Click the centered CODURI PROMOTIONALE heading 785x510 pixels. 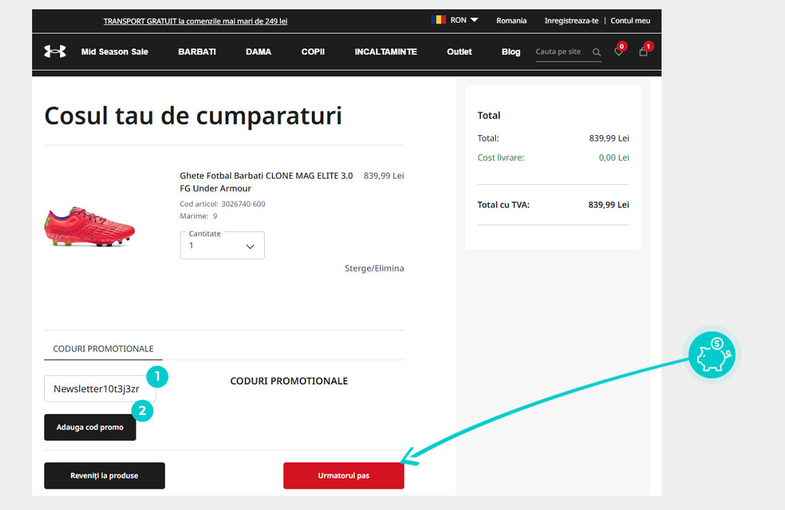289,381
